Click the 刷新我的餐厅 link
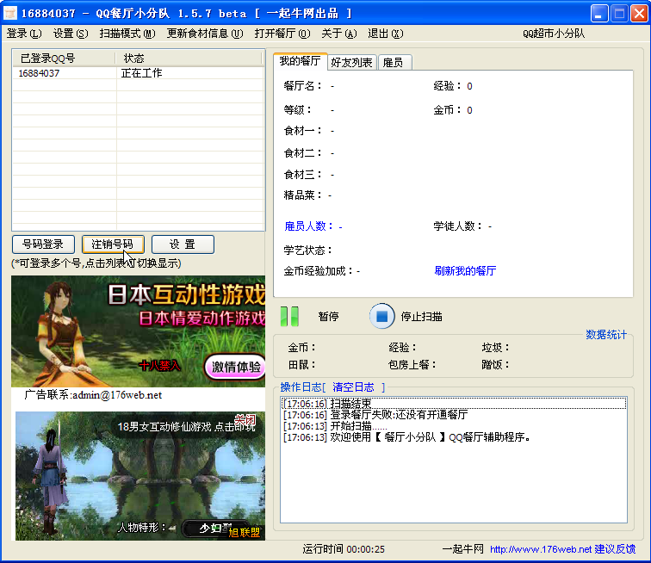Viewport: 651px width, 563px height. coord(465,271)
